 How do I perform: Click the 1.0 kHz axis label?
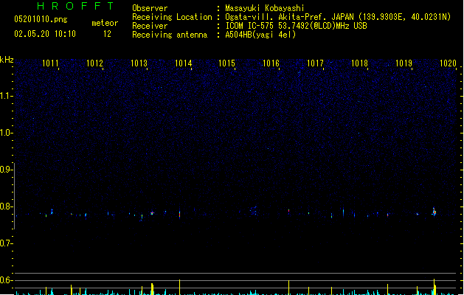pos(6,133)
